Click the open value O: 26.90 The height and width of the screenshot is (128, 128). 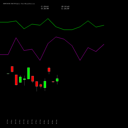point(45,9)
